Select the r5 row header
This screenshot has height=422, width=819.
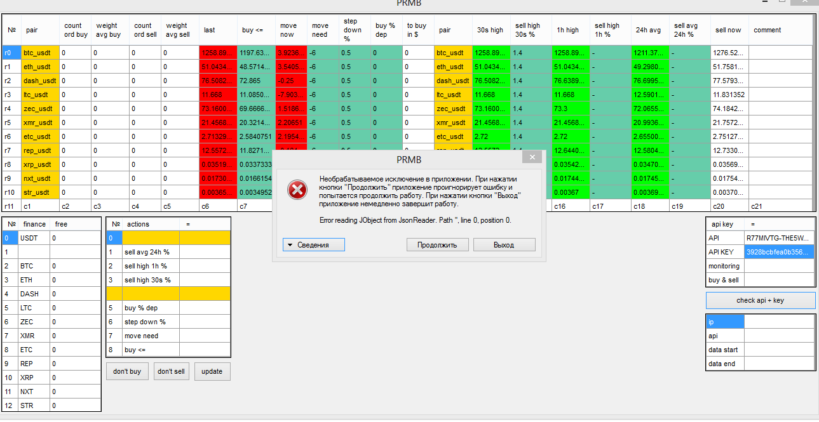point(10,122)
